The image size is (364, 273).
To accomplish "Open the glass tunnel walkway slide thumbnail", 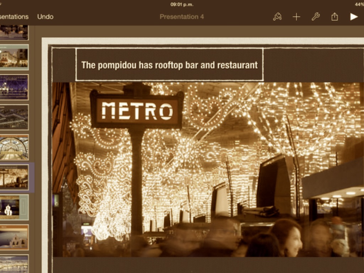I will pyautogui.click(x=14, y=147).
